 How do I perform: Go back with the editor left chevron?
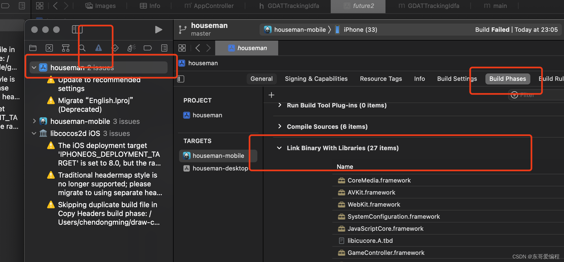point(198,48)
